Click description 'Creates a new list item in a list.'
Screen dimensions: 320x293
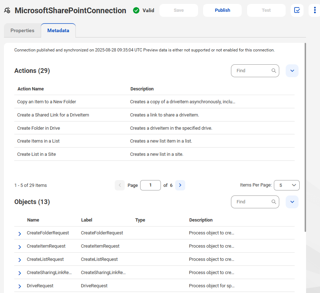coord(161,141)
